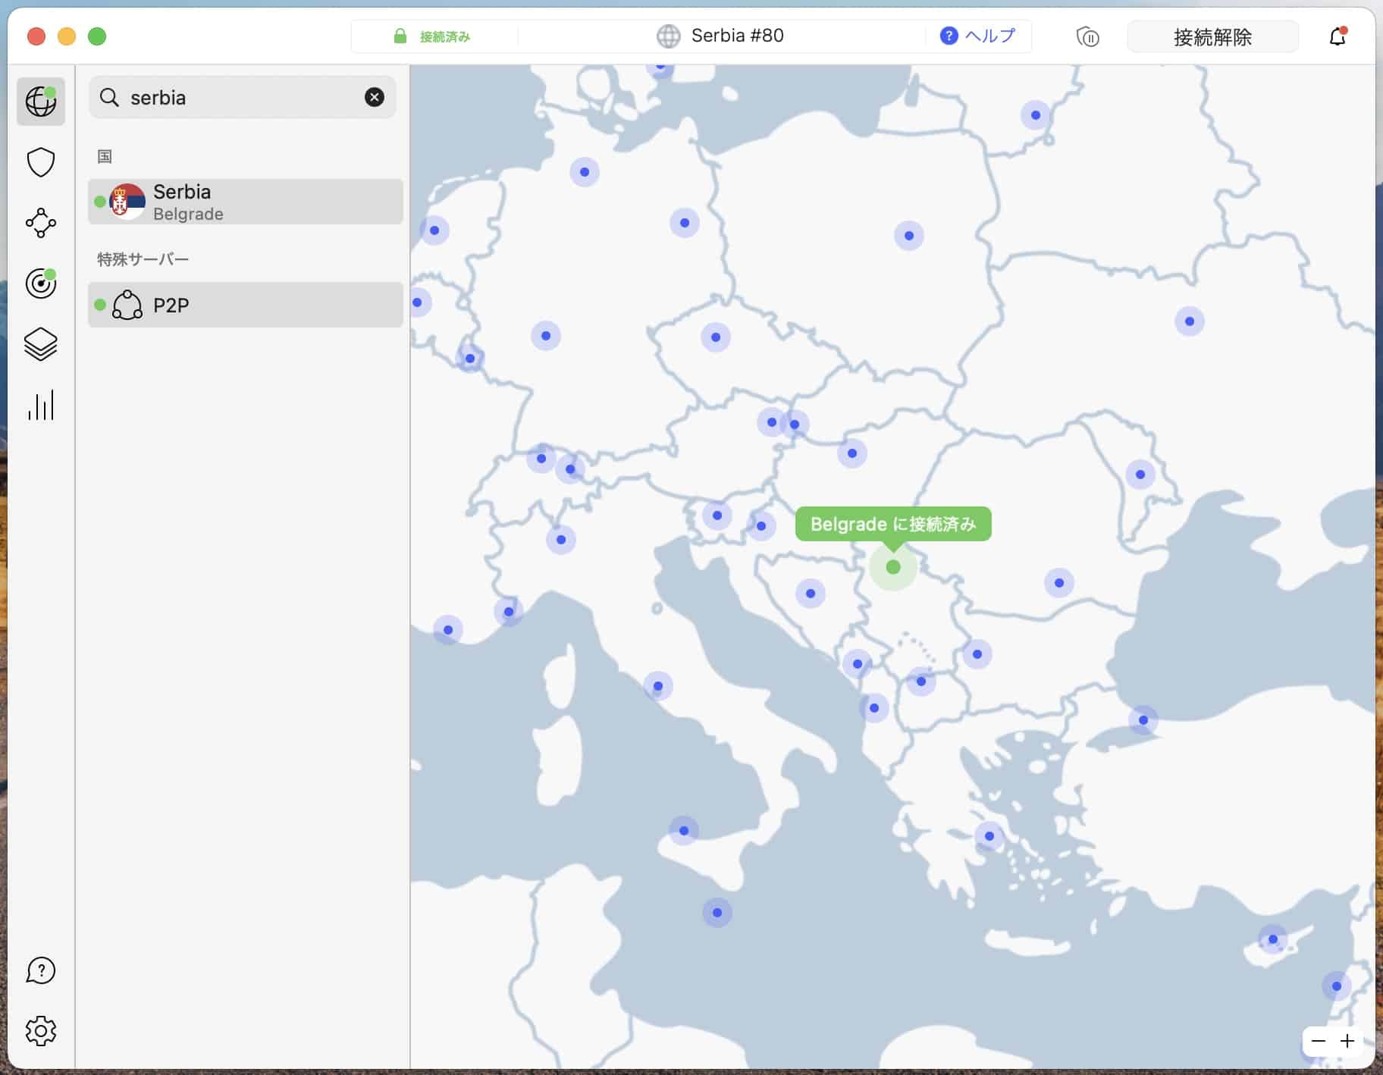This screenshot has width=1383, height=1075.
Task: Click the Cyprus server dot on the map
Action: pyautogui.click(x=1273, y=939)
